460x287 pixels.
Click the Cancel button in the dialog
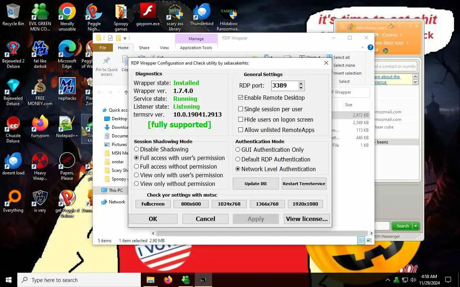click(205, 219)
